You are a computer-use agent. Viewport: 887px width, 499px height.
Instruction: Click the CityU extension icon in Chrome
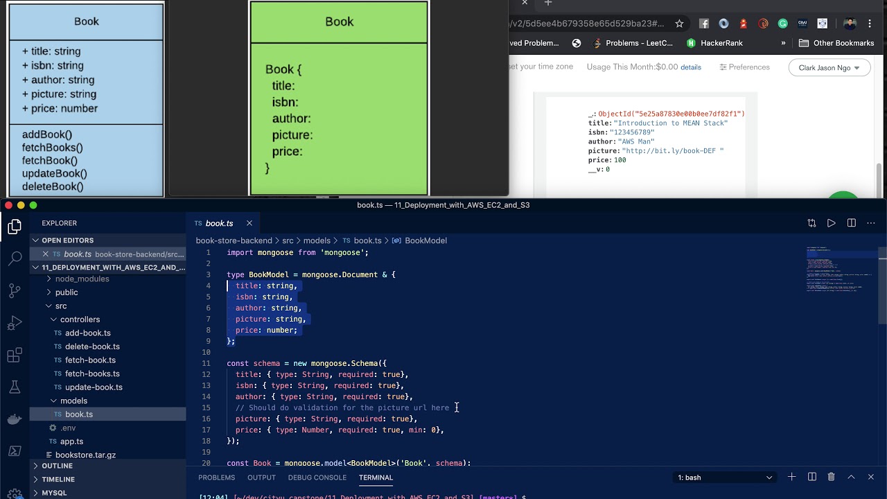[802, 24]
